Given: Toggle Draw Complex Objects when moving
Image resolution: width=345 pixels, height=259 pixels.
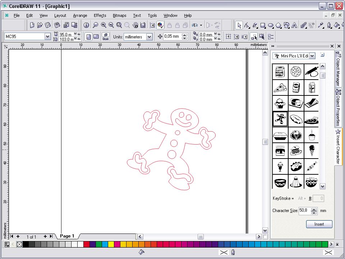Looking at the screenshot, I should (x=254, y=37).
